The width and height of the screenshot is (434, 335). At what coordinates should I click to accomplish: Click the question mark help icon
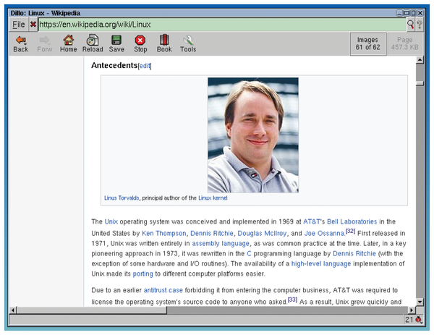click(x=420, y=25)
